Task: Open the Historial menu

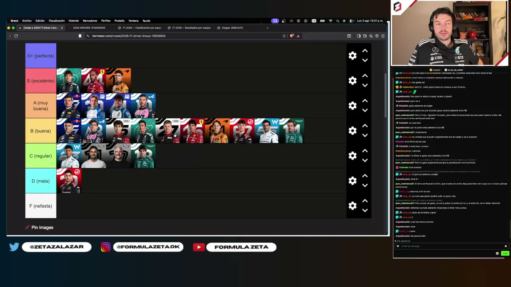Action: coord(73,21)
